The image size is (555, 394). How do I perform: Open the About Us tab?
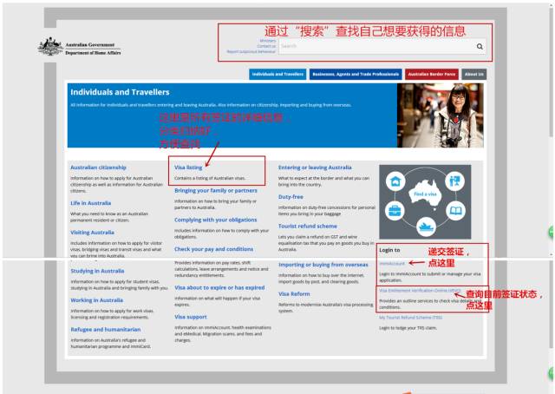(x=474, y=74)
